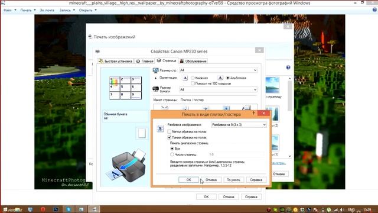The width and height of the screenshot is (378, 213).
Task: Click the 3x3 poster preview grid
Action: tap(125, 88)
